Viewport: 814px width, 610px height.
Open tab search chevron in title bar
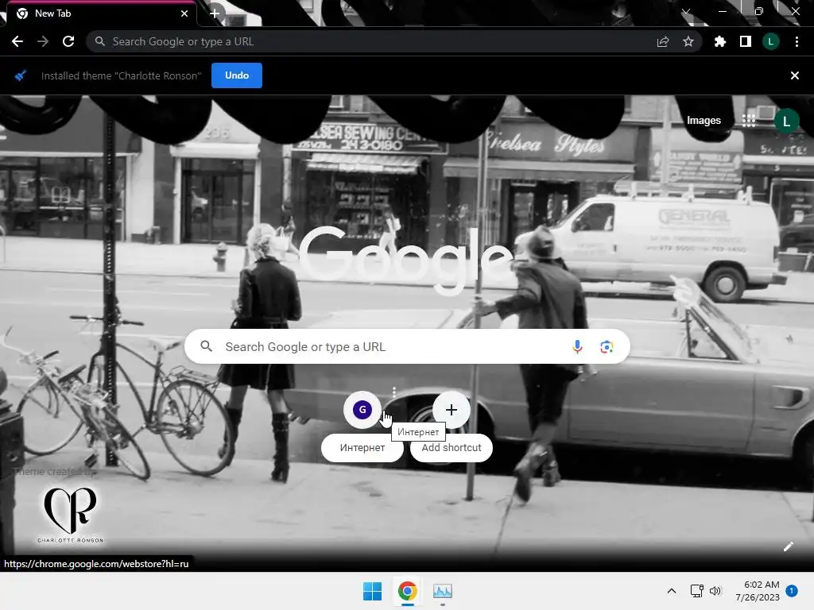tap(686, 11)
